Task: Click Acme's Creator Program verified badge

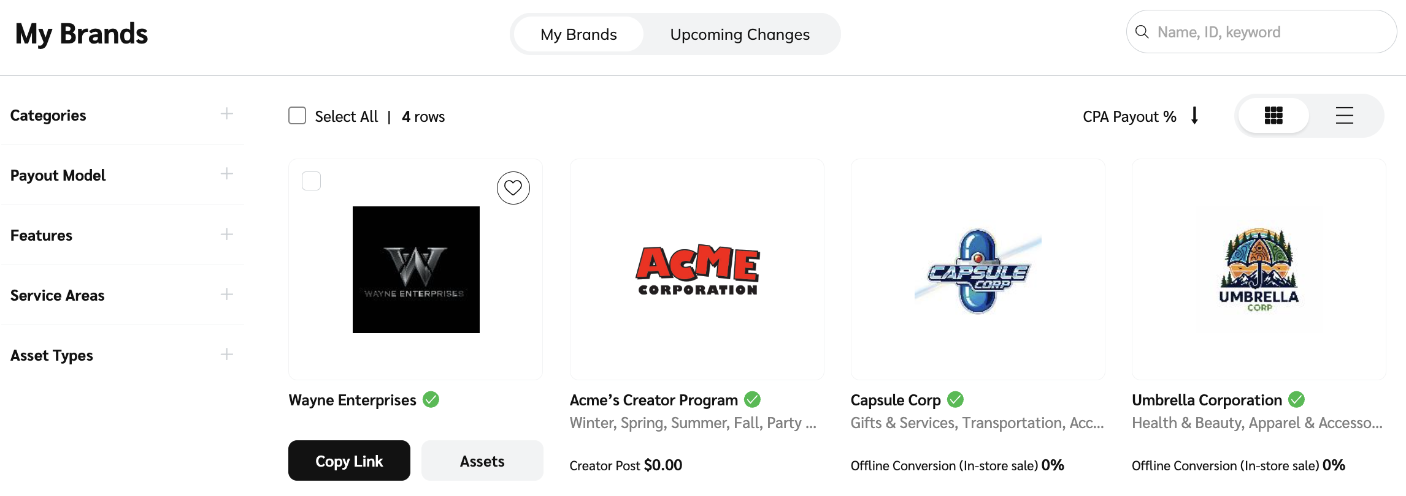Action: tap(753, 400)
